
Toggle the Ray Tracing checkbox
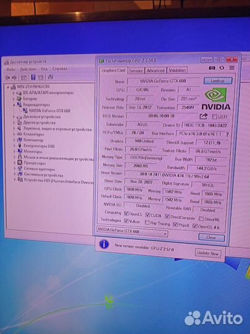(x=147, y=223)
